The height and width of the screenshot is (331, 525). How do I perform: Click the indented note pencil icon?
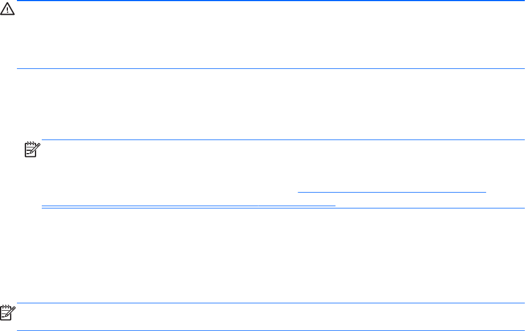coord(29,150)
